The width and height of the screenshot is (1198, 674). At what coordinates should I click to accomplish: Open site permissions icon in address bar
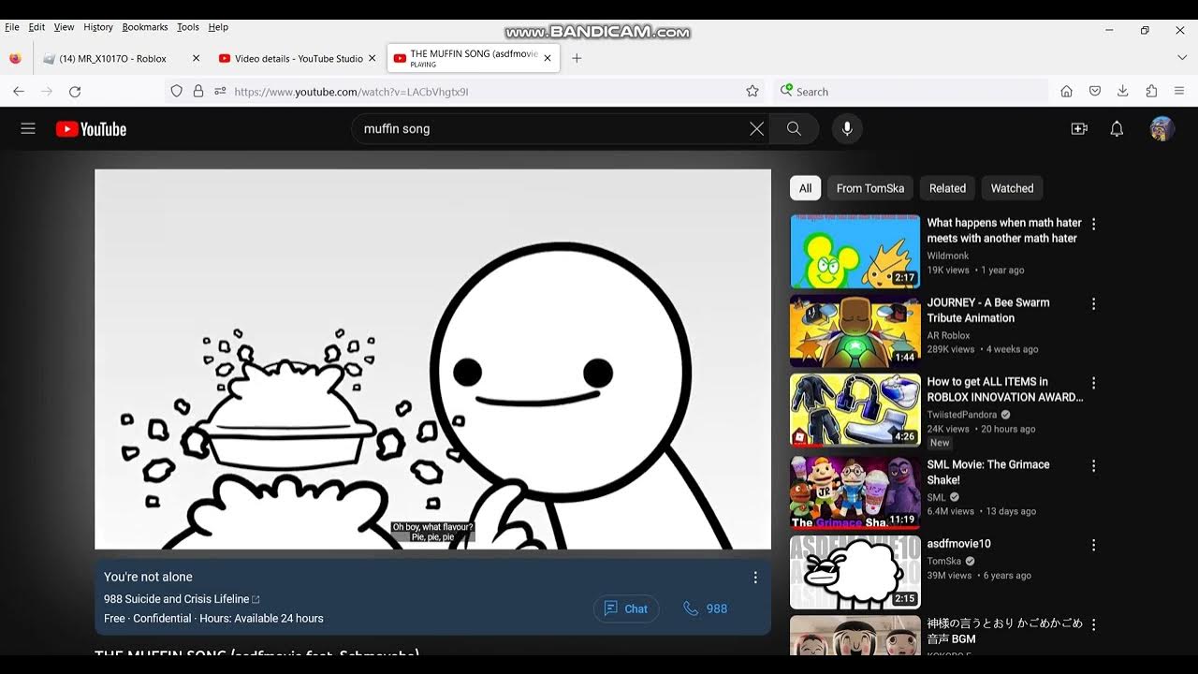220,92
